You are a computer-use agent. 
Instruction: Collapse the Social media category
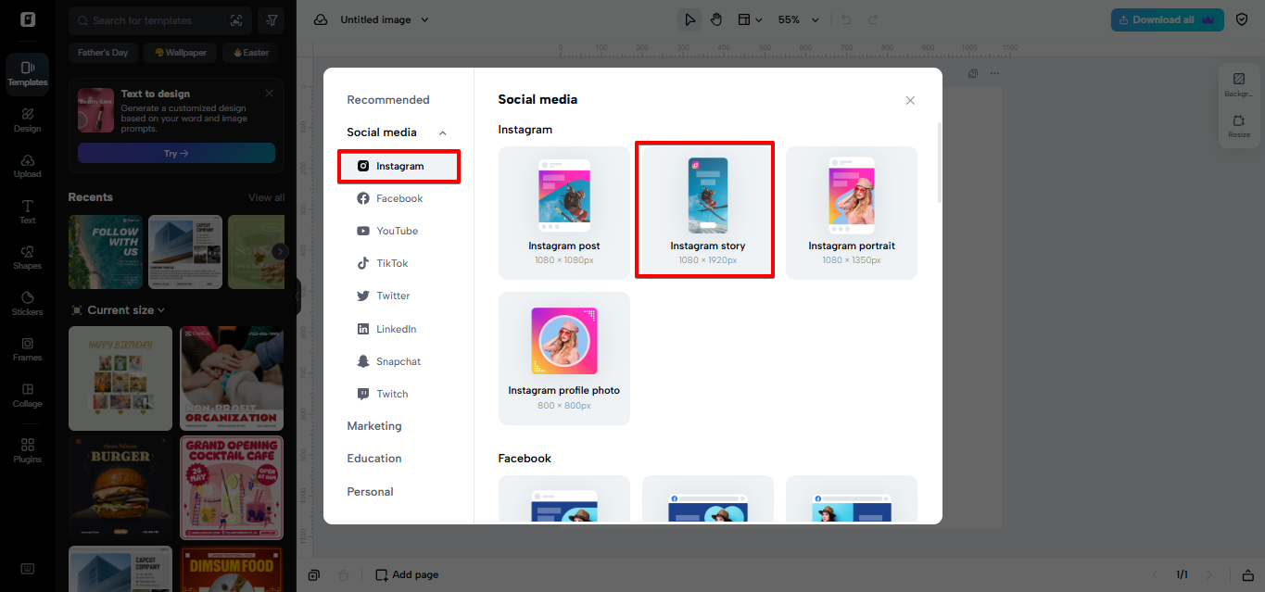(443, 132)
